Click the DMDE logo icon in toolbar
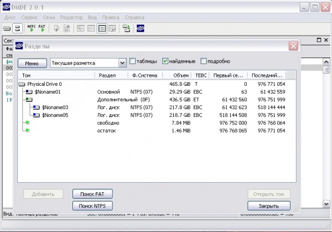The width and height of the screenshot is (332, 232). pos(140,28)
